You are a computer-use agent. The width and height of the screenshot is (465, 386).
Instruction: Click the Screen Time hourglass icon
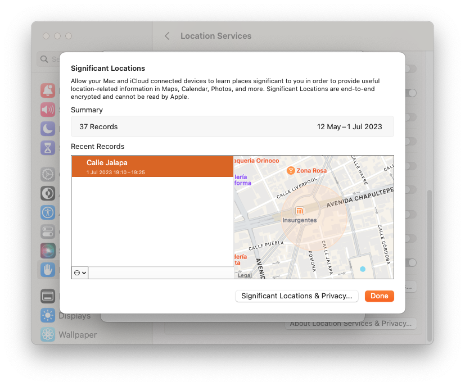coord(48,148)
